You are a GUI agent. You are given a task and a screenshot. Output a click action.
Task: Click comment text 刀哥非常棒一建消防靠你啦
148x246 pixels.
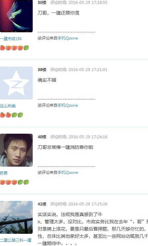coord(65,147)
